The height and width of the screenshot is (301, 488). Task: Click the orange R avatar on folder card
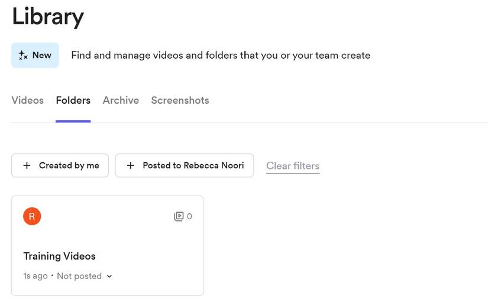click(32, 216)
